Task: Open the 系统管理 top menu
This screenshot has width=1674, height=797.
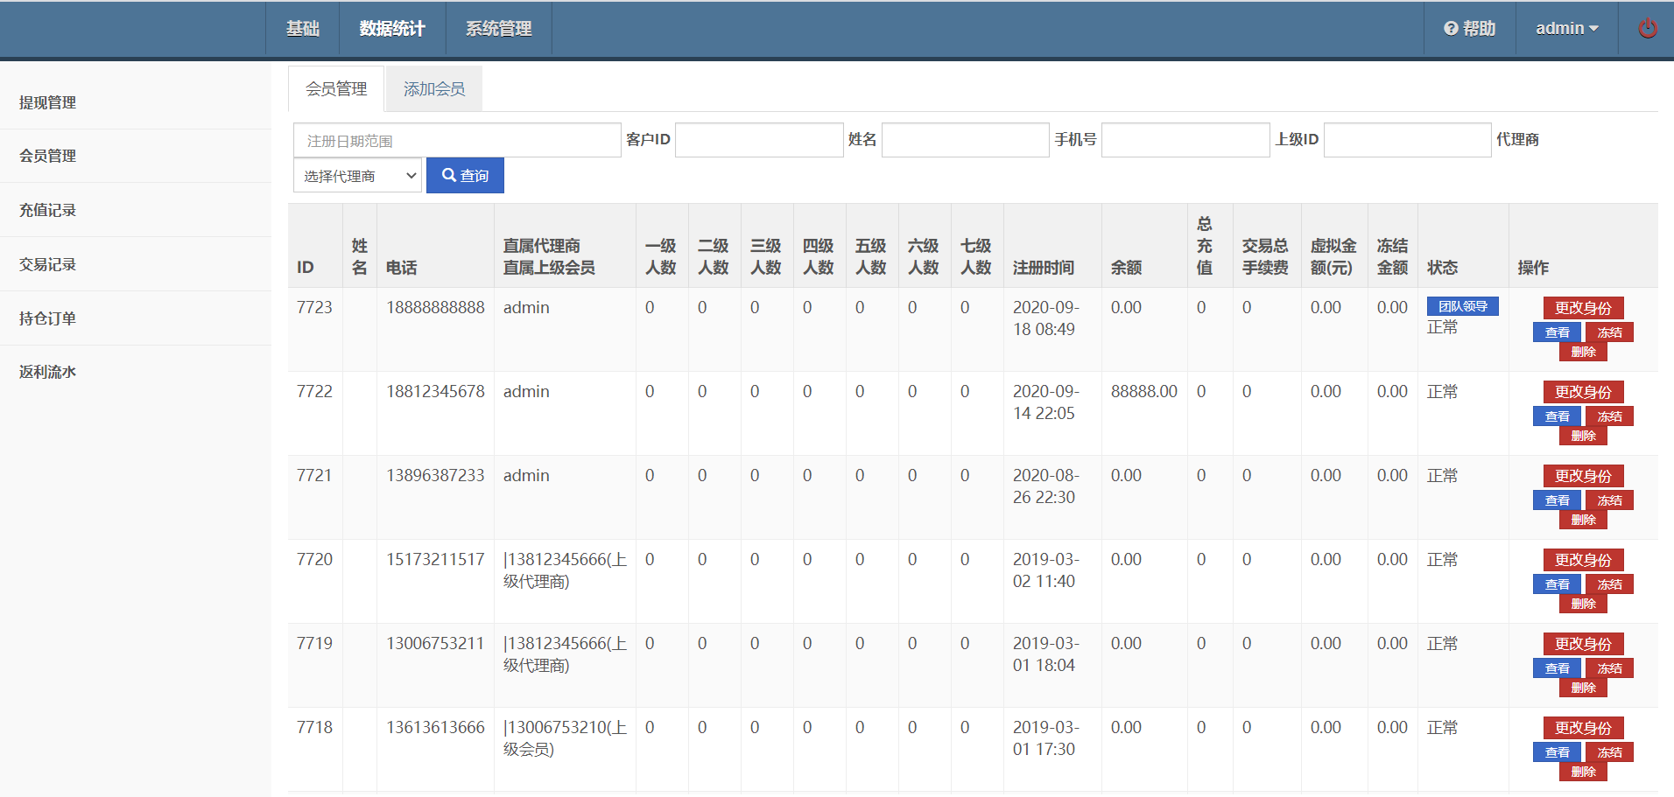Action: point(499,28)
